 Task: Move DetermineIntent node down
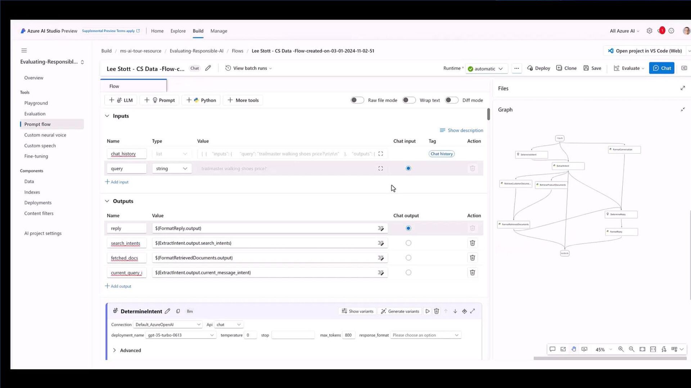coord(455,311)
